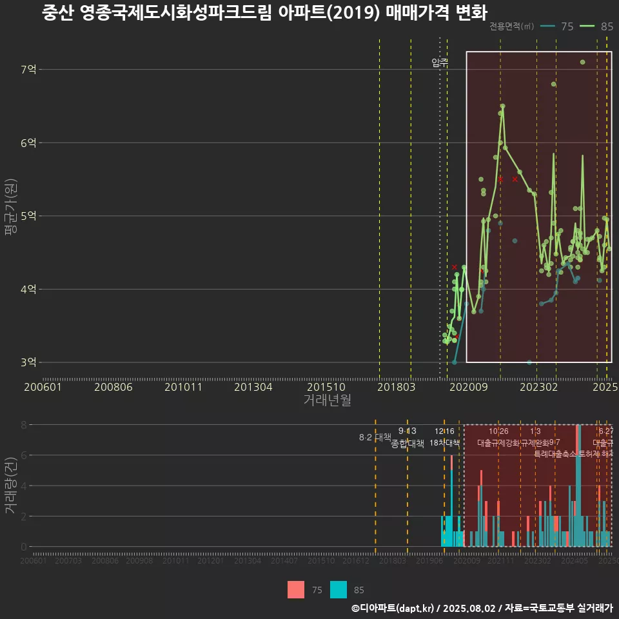Click the 201906 label on volume chart
619x619 pixels.
[429, 560]
